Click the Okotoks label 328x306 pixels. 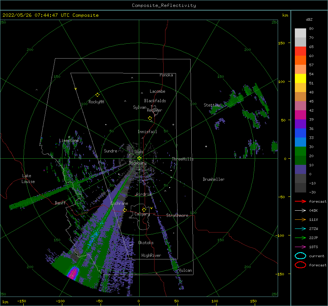click(x=146, y=243)
